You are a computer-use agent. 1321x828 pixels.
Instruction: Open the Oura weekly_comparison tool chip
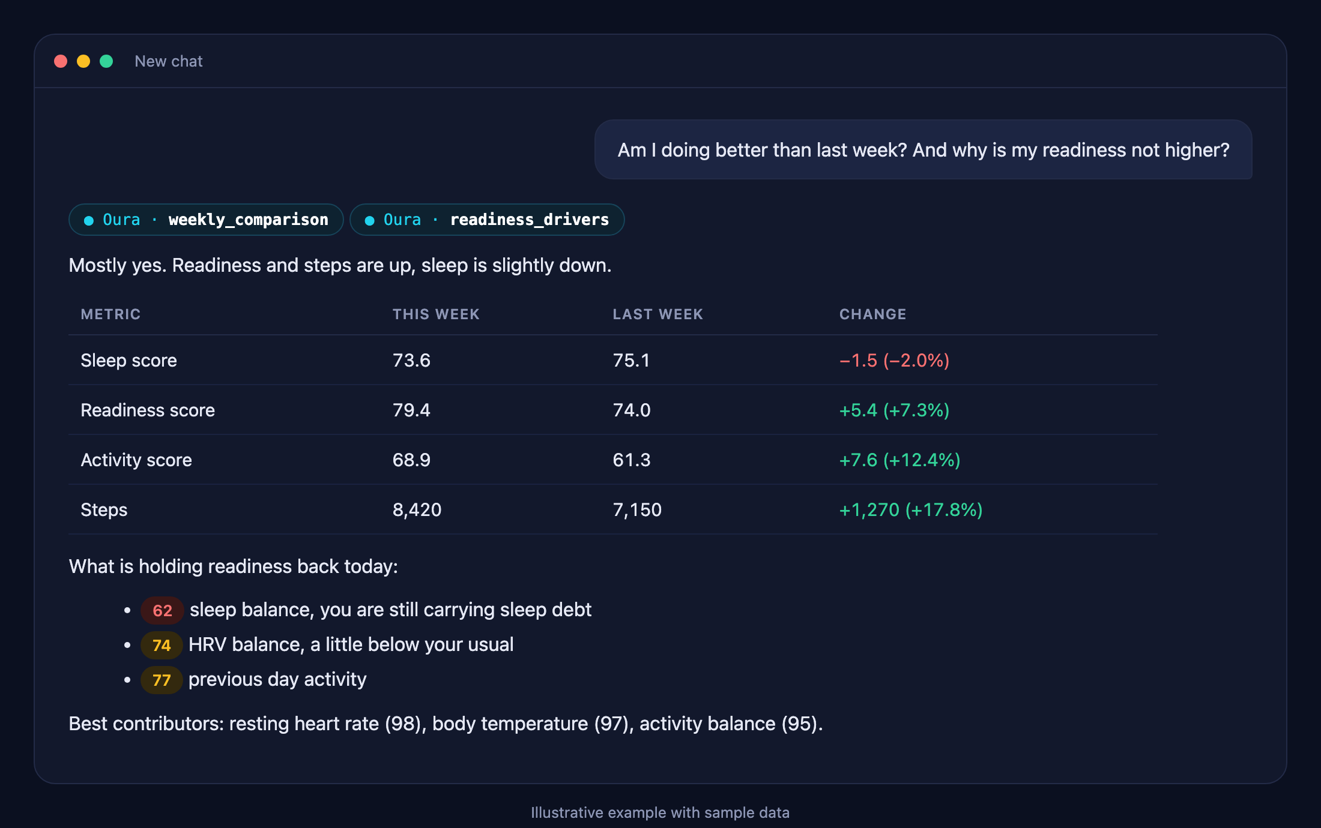pyautogui.click(x=206, y=220)
